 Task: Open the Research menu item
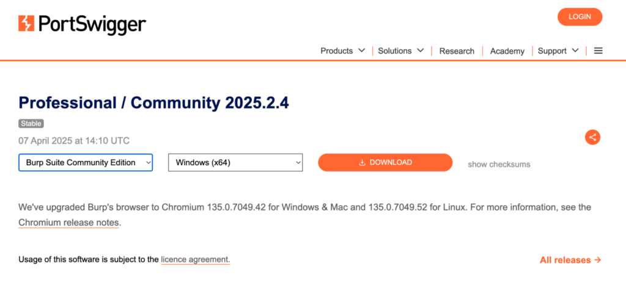(457, 51)
